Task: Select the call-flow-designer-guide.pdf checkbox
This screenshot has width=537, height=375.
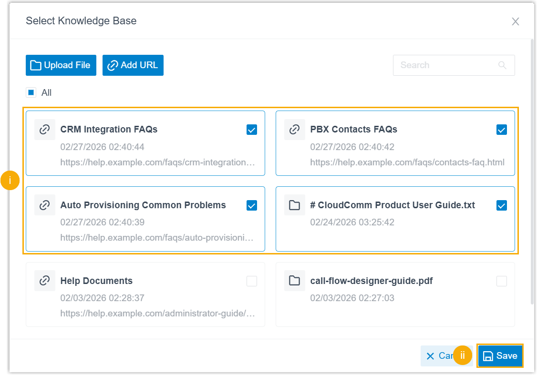Action: click(502, 281)
